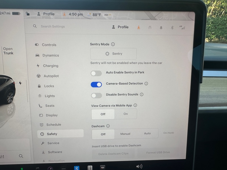
Task: Tap the volume speaker icon in the bottom bar
Action: click(139, 166)
